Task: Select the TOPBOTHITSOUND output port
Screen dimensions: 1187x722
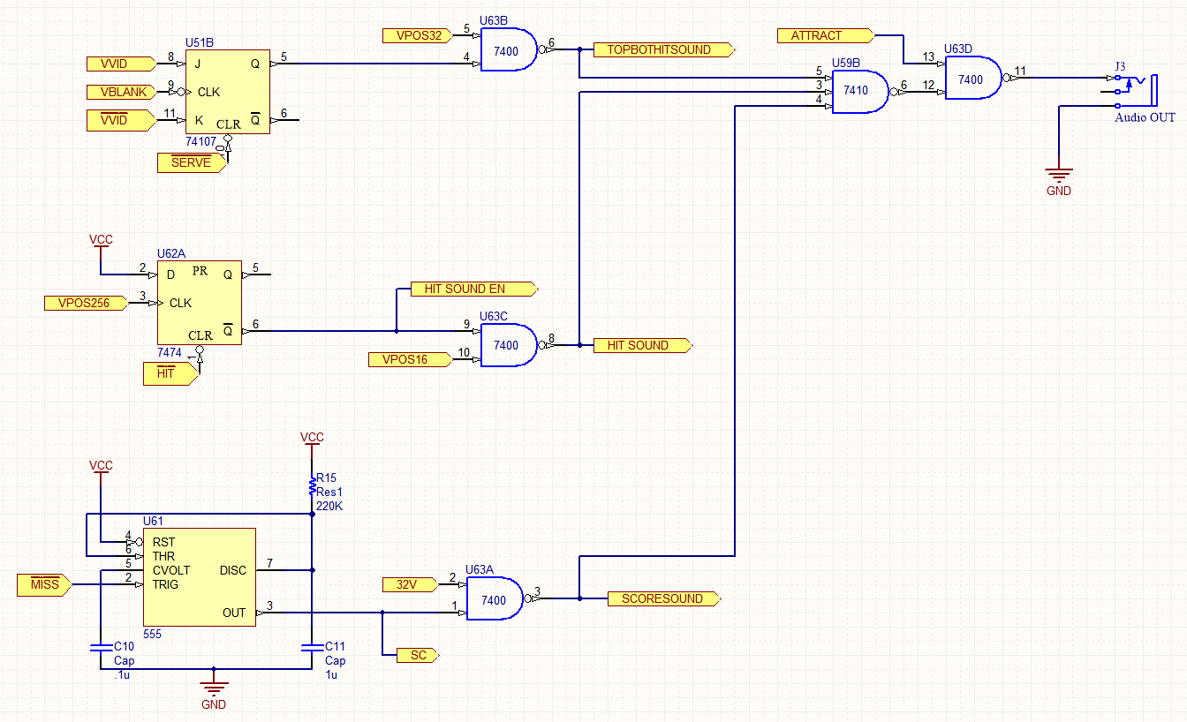Action: pos(665,49)
